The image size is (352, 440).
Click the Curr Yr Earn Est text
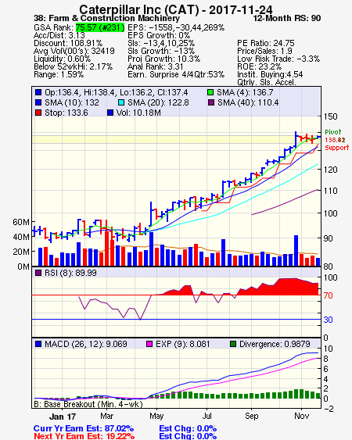pyautogui.click(x=84, y=428)
